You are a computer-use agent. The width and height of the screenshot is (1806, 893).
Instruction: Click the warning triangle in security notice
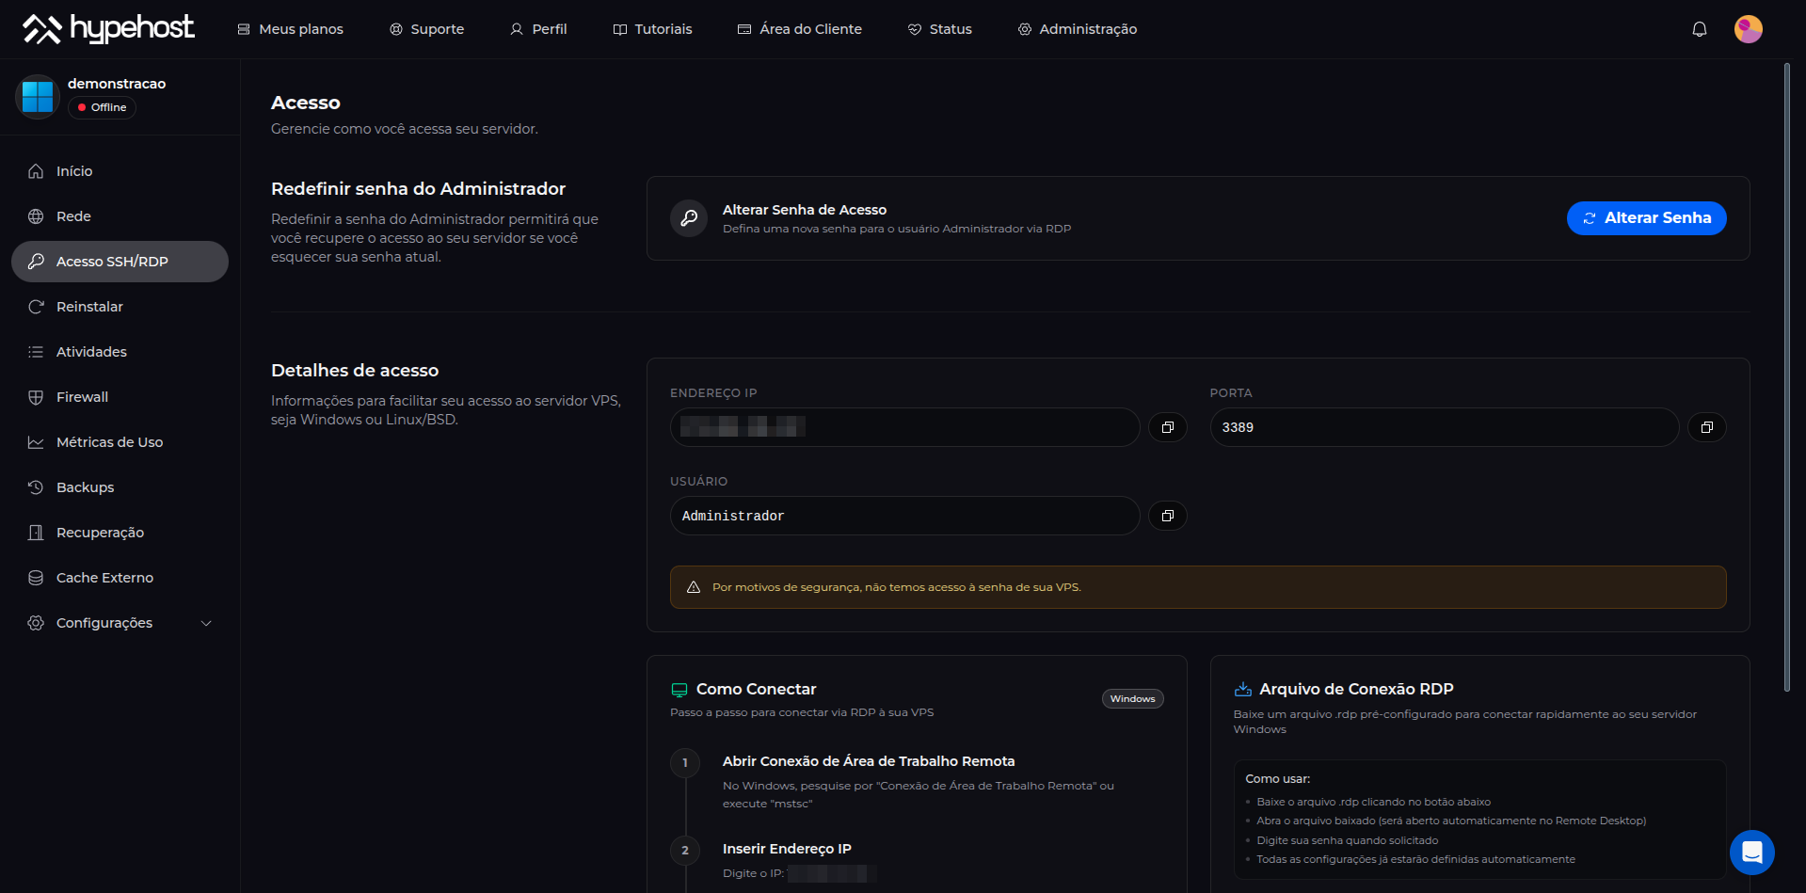pyautogui.click(x=694, y=587)
